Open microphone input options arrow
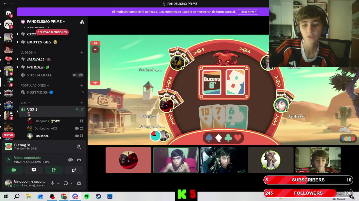This screenshot has width=359, height=201. tap(58, 183)
